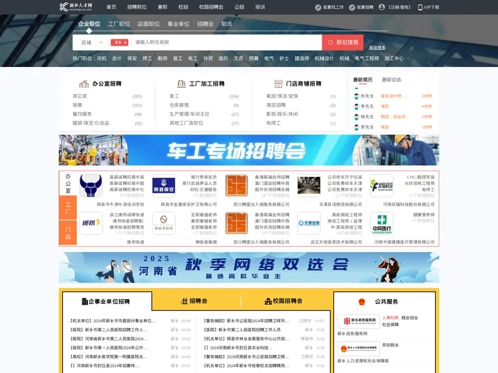Open 招聘职位 in top navigation
Viewport: 498px width, 373px height.
(x=137, y=7)
